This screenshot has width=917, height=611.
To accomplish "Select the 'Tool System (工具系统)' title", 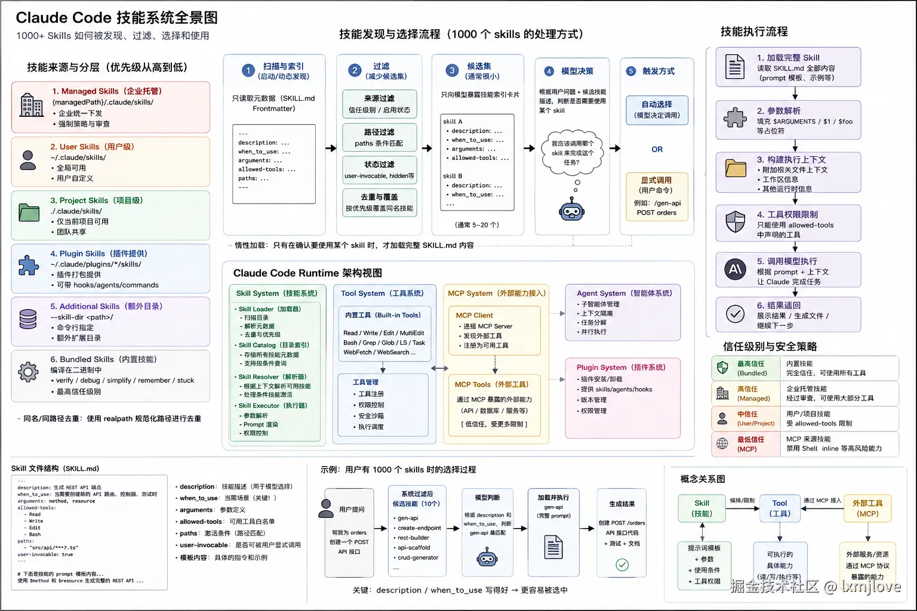I will [382, 294].
